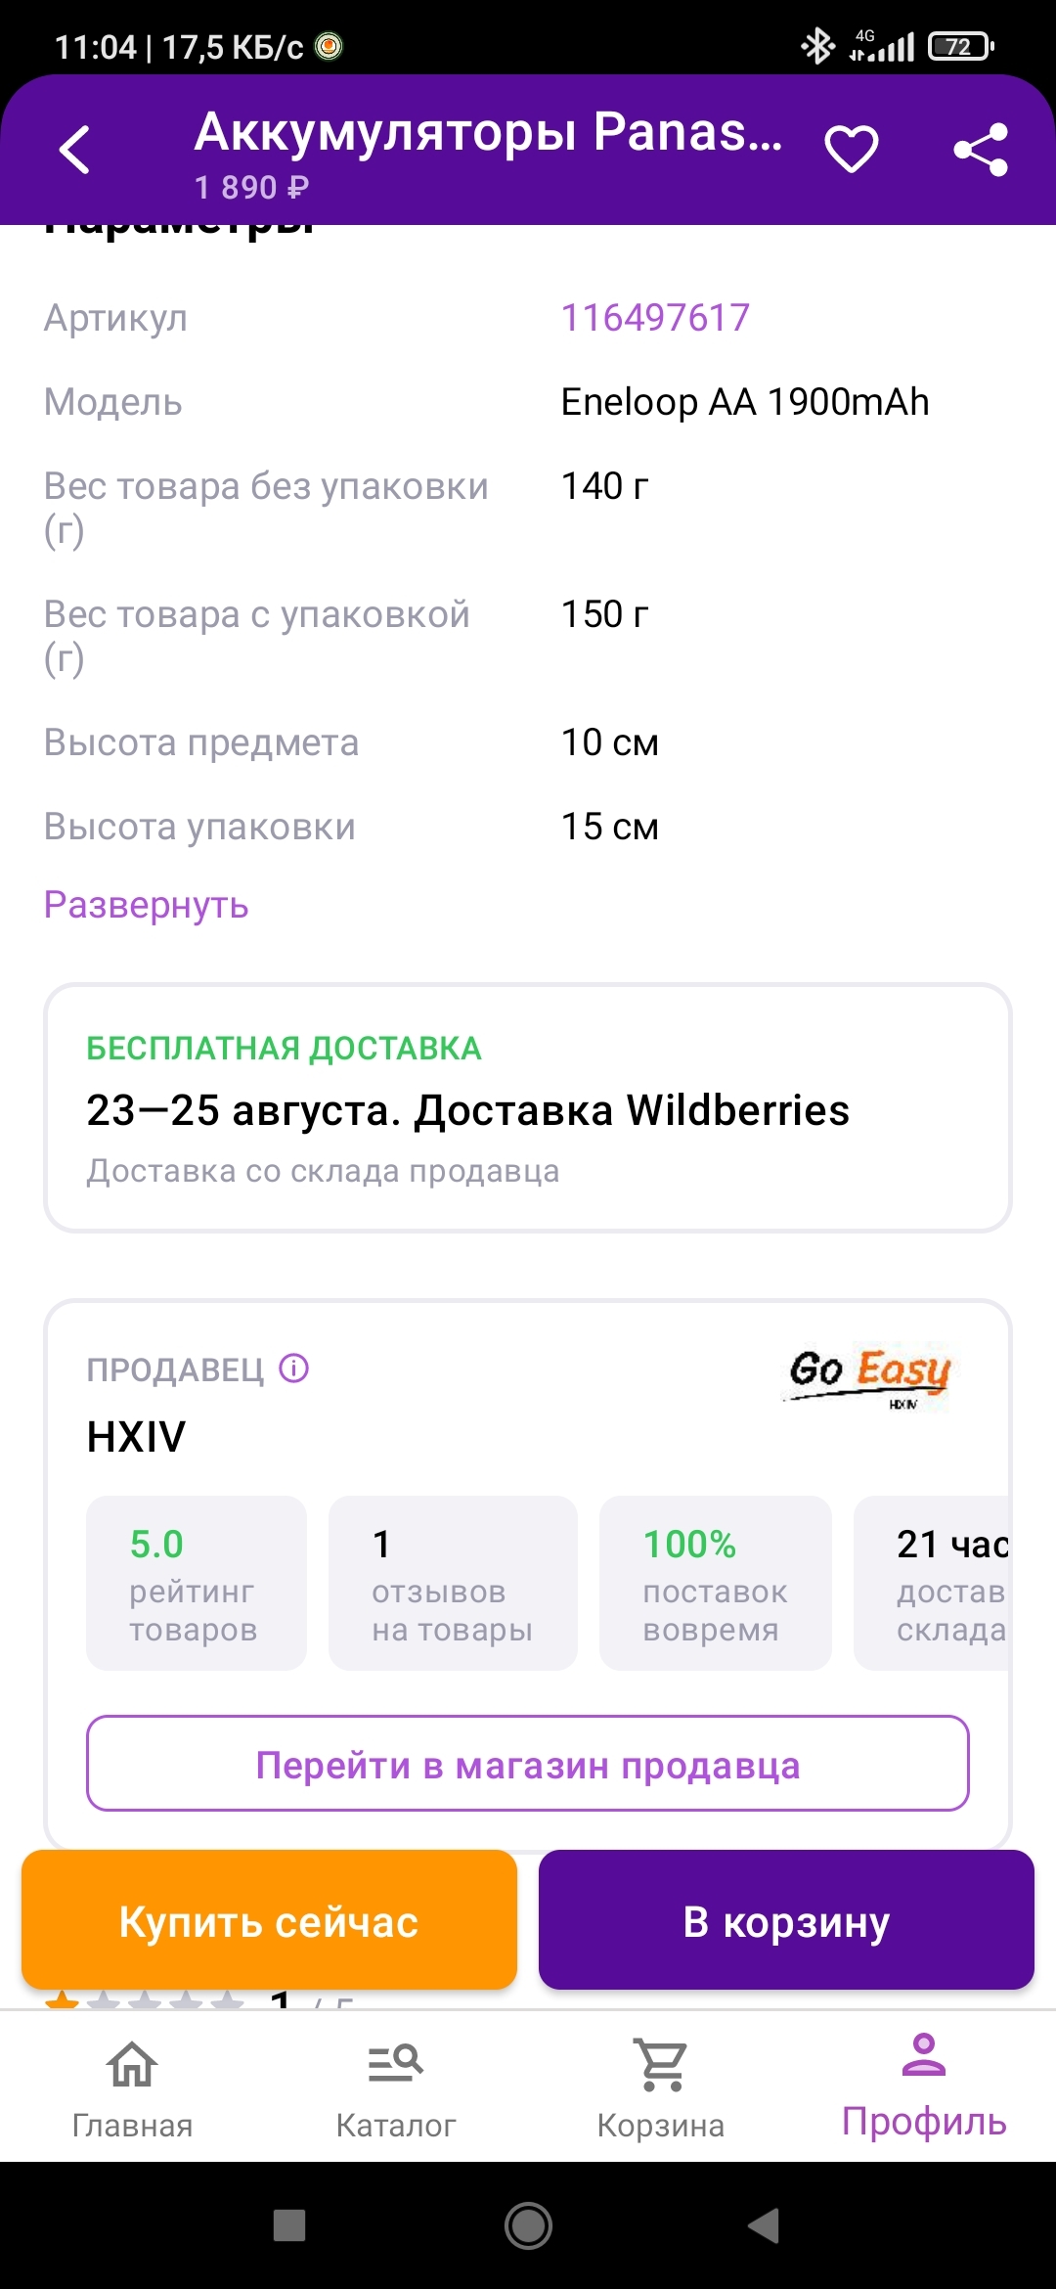This screenshot has height=2289, width=1056.
Task: Add product to favorites with heart icon
Action: (x=851, y=150)
